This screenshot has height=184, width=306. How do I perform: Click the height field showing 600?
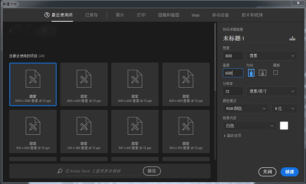tap(233, 73)
